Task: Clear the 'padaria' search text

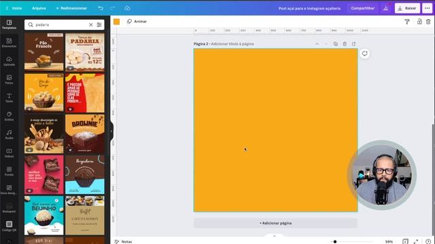Action: 90,24
